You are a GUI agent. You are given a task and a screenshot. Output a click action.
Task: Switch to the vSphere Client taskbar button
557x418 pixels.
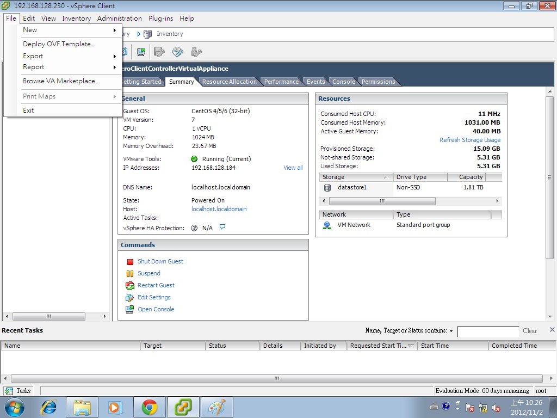point(183,407)
